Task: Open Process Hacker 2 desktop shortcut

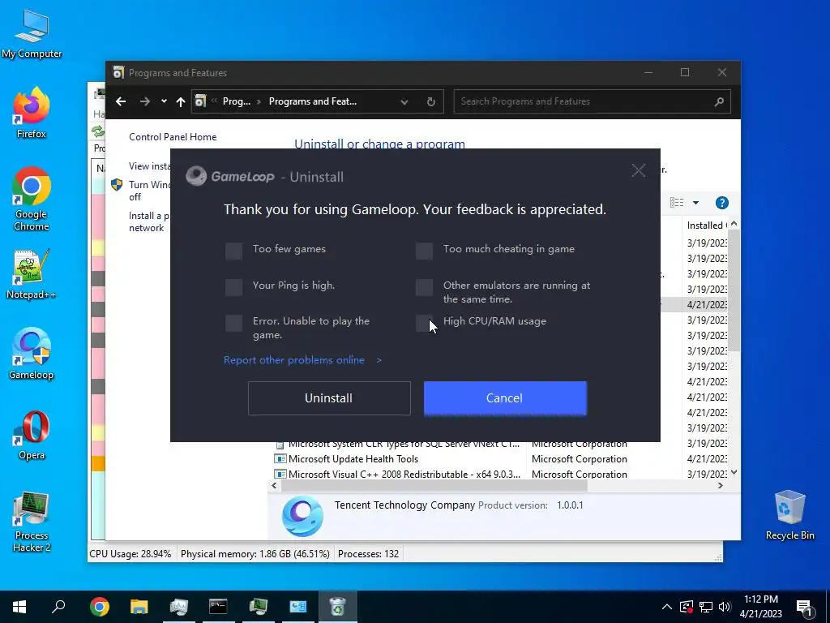Action: pos(32,522)
